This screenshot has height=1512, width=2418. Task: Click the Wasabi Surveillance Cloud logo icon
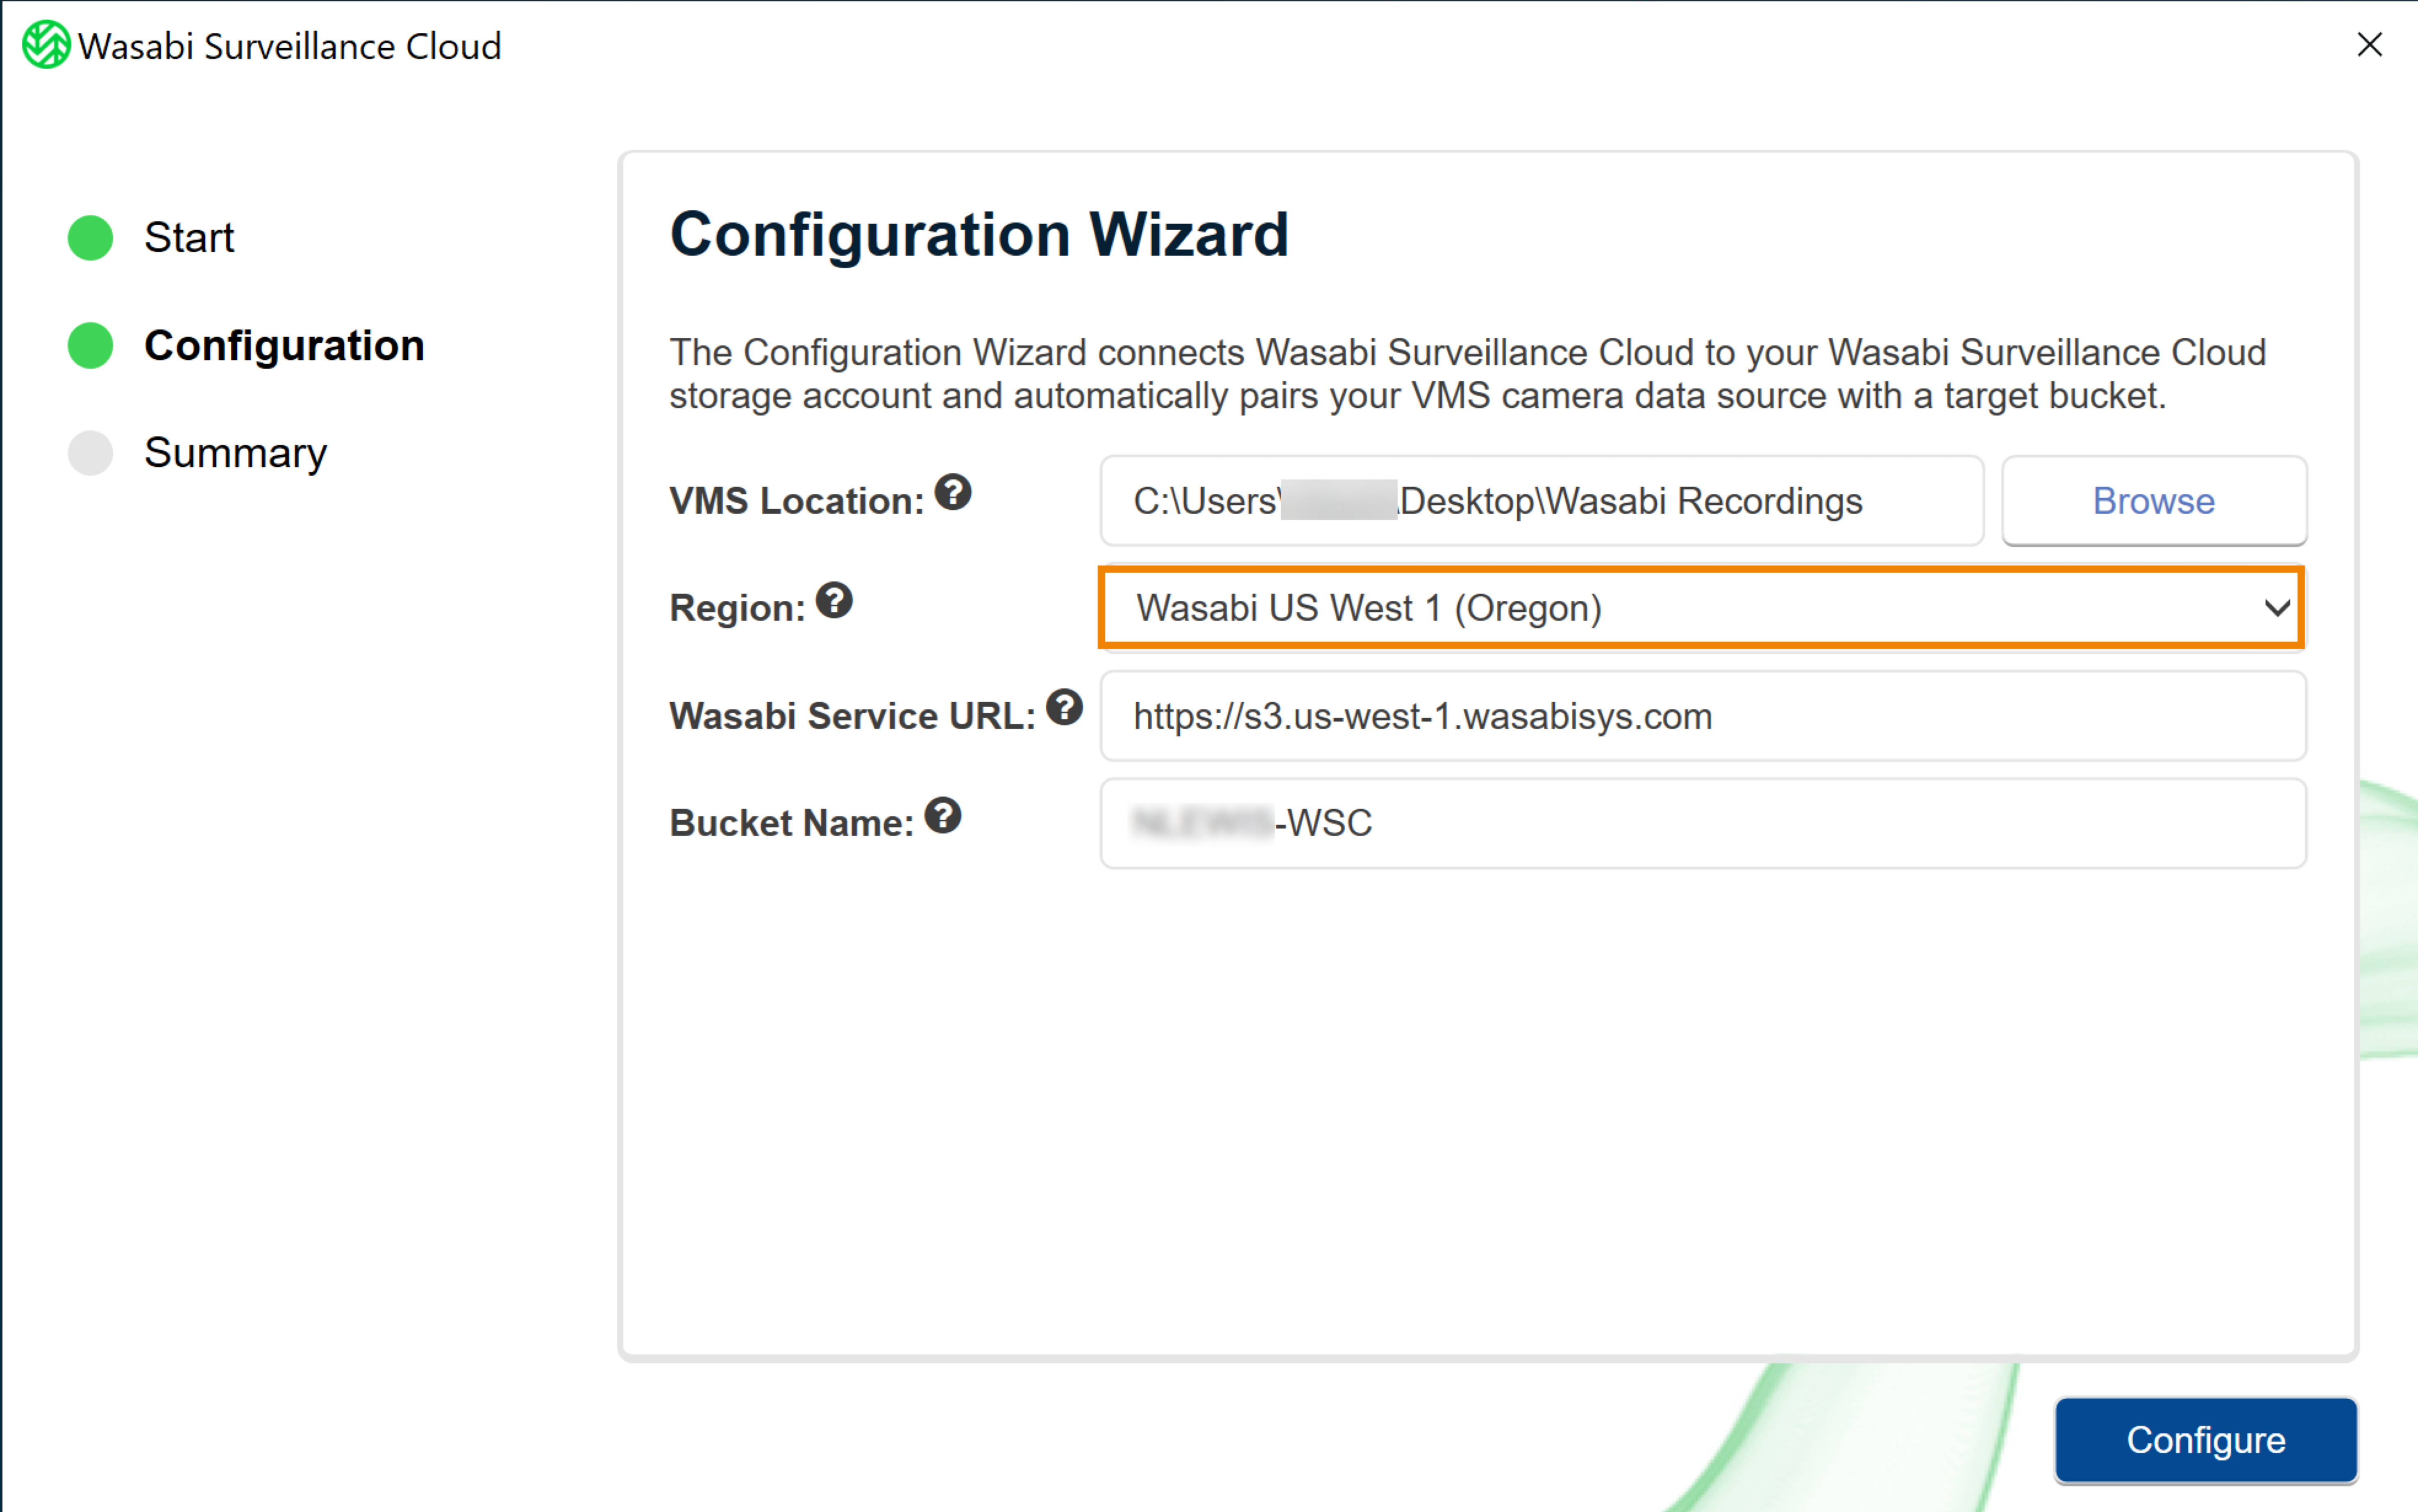coord(46,45)
